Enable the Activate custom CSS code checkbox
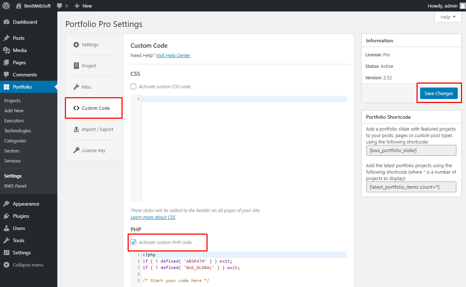 [133, 86]
